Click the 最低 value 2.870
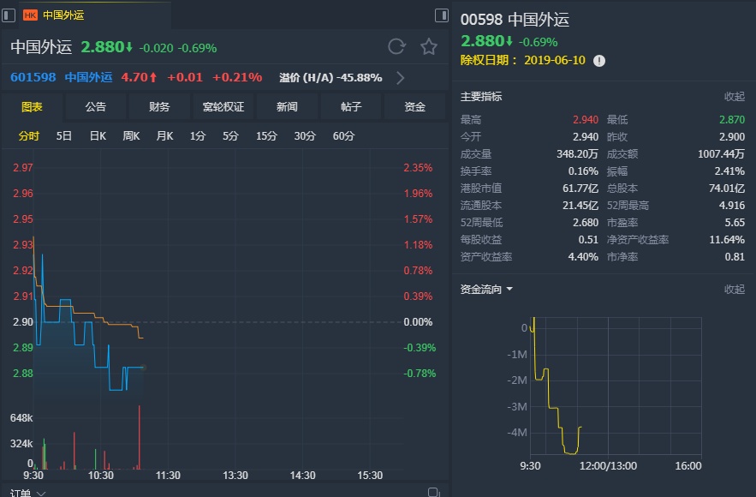Image resolution: width=756 pixels, height=497 pixels. [x=732, y=120]
